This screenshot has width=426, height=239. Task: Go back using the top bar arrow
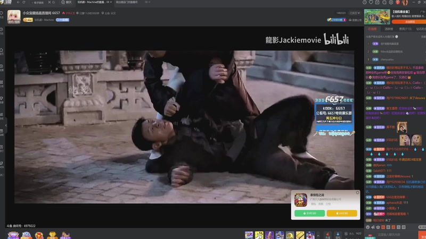(18, 2)
